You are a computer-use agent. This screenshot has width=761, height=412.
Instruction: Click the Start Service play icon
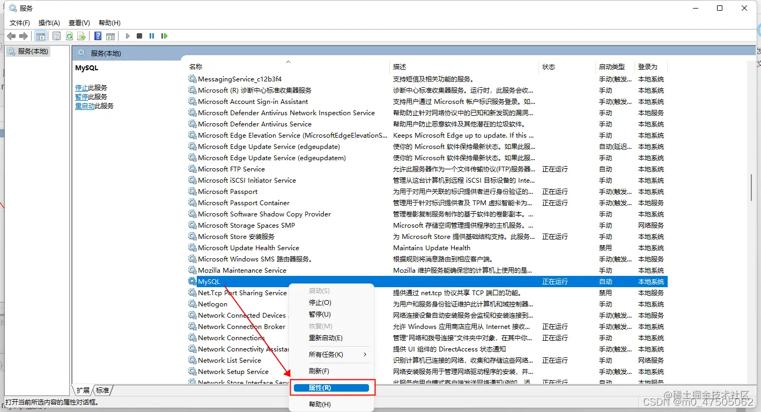(128, 36)
